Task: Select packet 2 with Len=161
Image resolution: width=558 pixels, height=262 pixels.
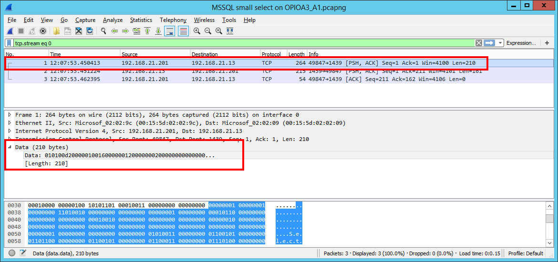Action: point(279,71)
